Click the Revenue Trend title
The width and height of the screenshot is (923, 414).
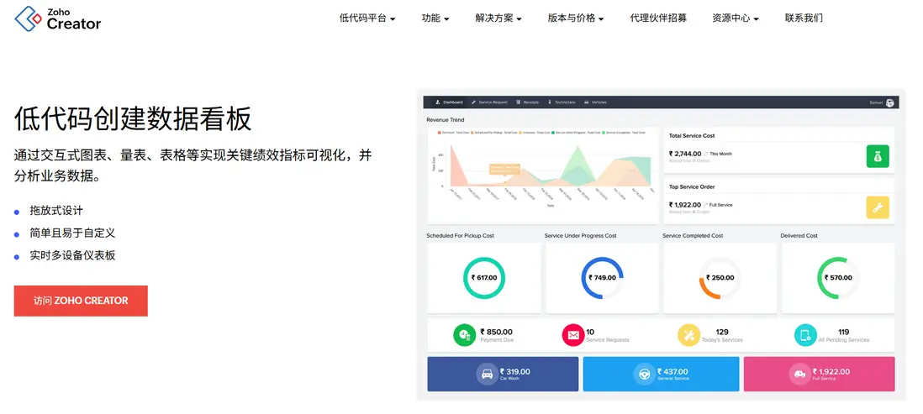point(445,120)
